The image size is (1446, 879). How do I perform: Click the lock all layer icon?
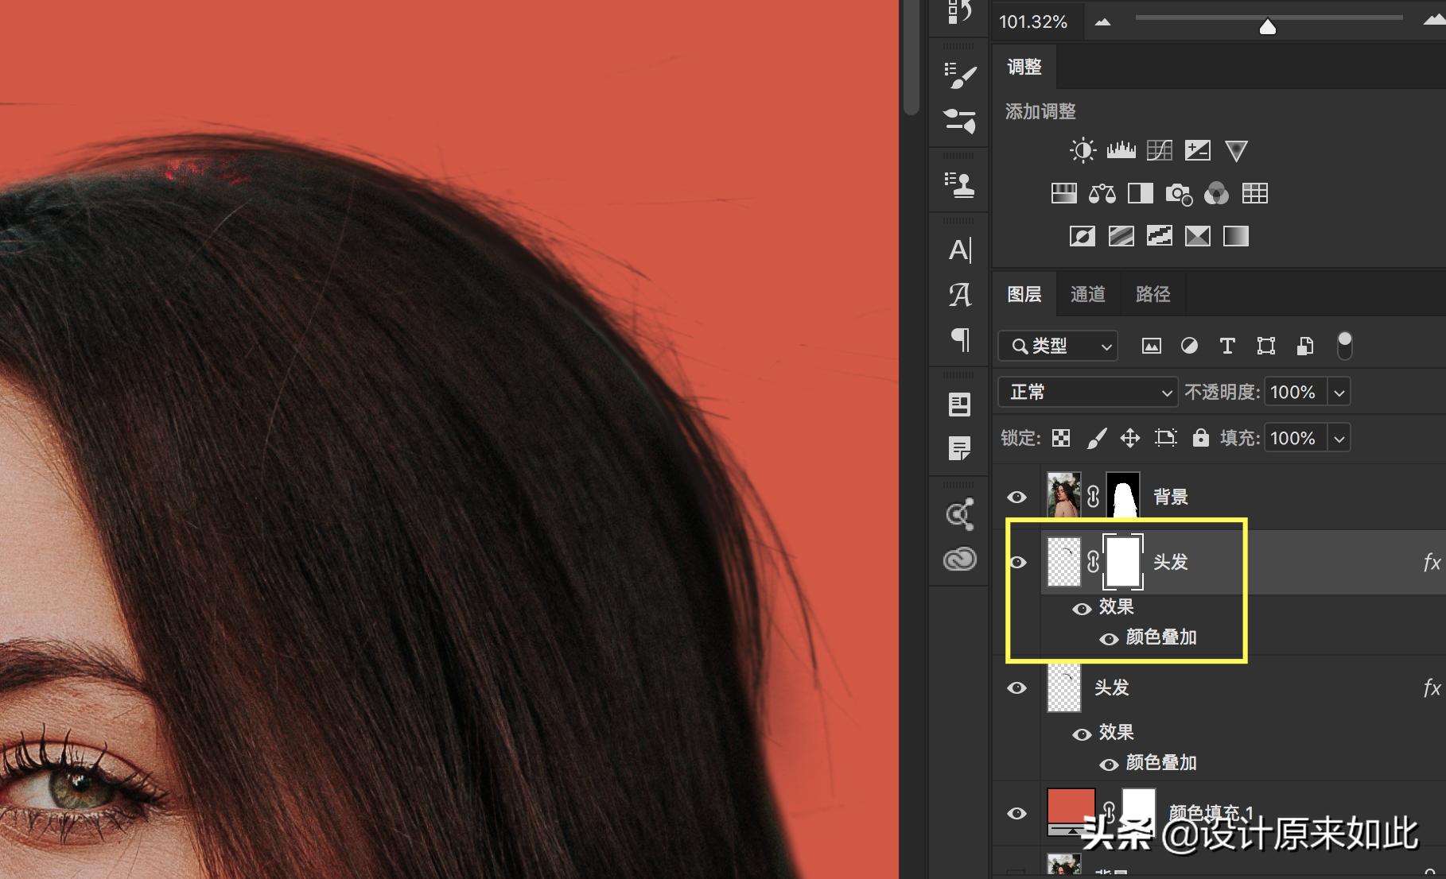1200,438
